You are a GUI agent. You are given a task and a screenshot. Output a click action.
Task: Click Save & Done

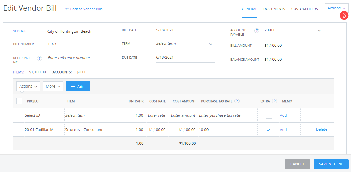[331, 164]
